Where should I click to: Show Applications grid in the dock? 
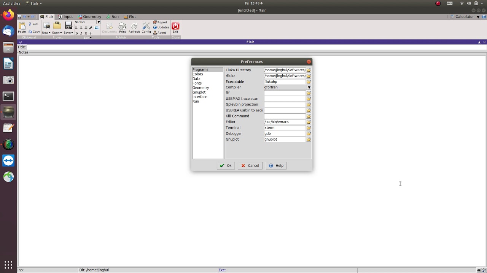pyautogui.click(x=8, y=265)
